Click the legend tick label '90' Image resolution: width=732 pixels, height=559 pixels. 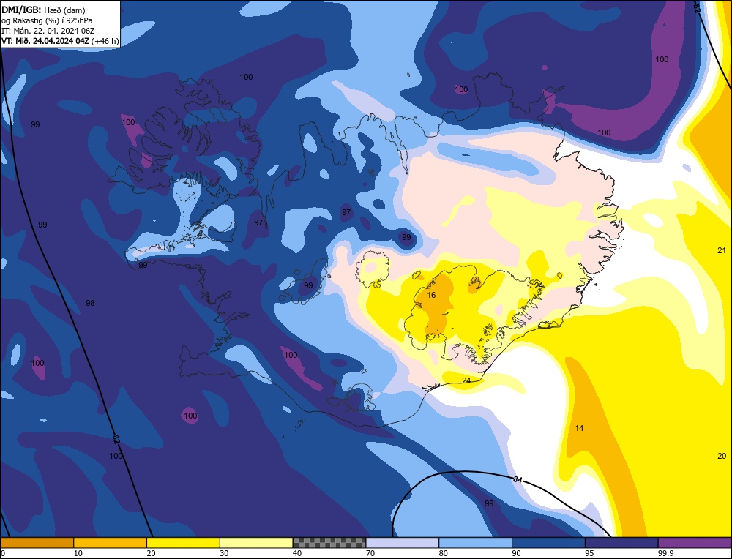point(516,553)
